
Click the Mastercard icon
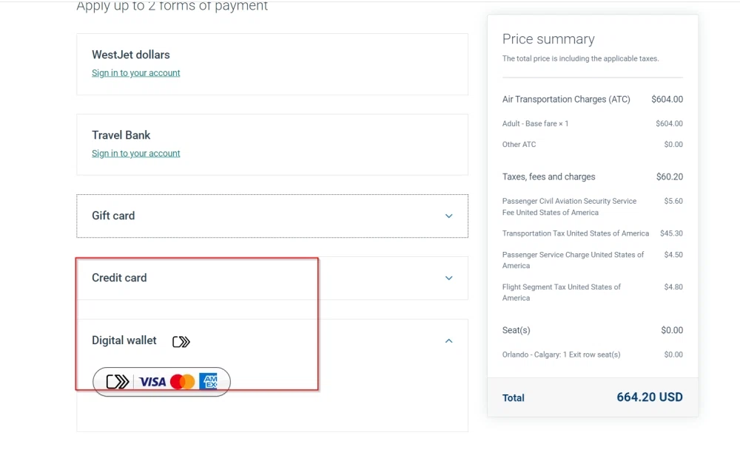tap(181, 381)
